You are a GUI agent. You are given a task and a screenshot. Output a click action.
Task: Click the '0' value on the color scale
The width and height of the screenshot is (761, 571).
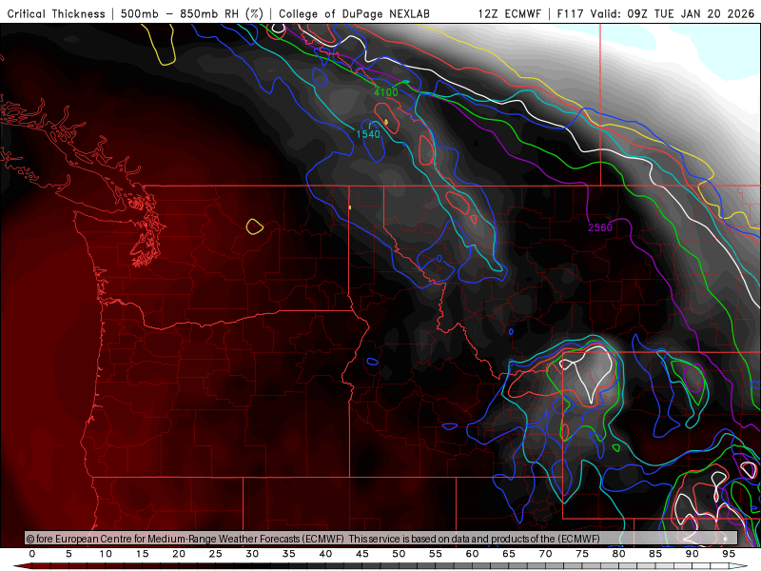pos(32,554)
